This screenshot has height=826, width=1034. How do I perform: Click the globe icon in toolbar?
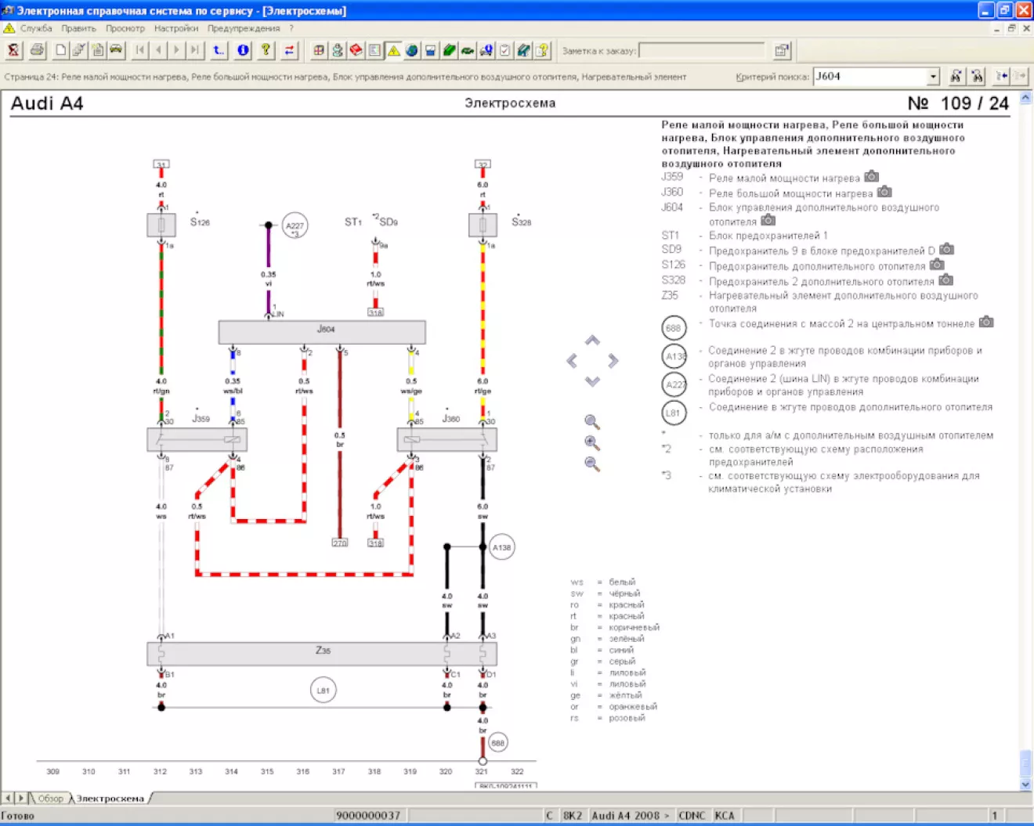coord(412,51)
